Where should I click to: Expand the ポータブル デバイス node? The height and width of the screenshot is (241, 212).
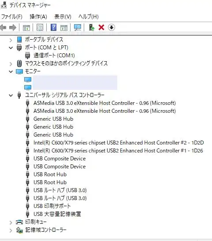click(11, 40)
